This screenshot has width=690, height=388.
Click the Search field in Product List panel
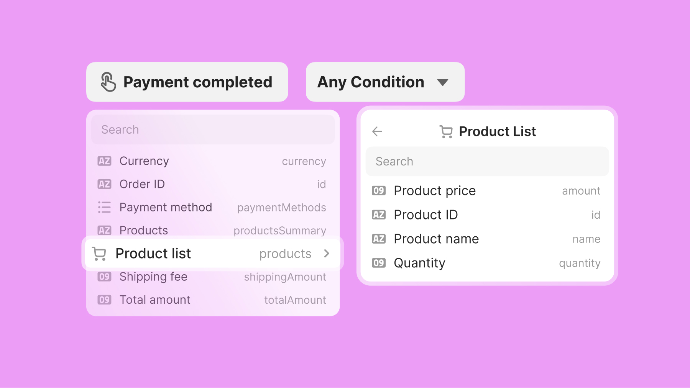487,162
